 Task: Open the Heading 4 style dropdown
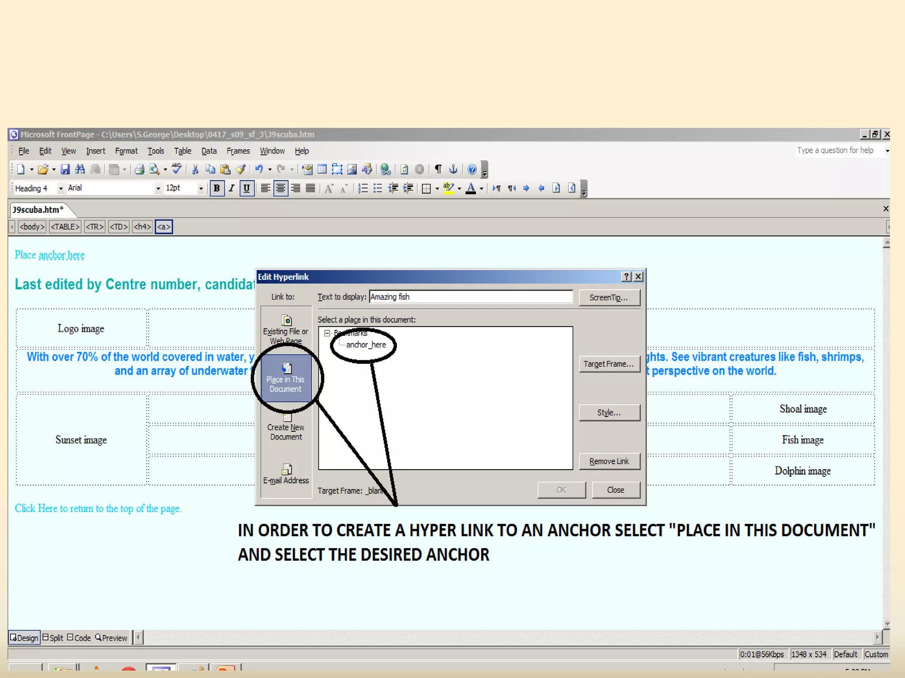point(61,188)
